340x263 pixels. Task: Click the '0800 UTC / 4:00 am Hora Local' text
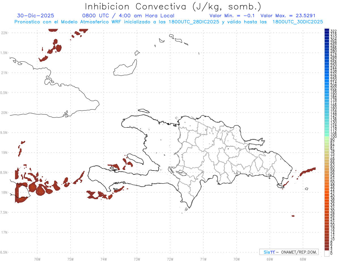pos(128,16)
